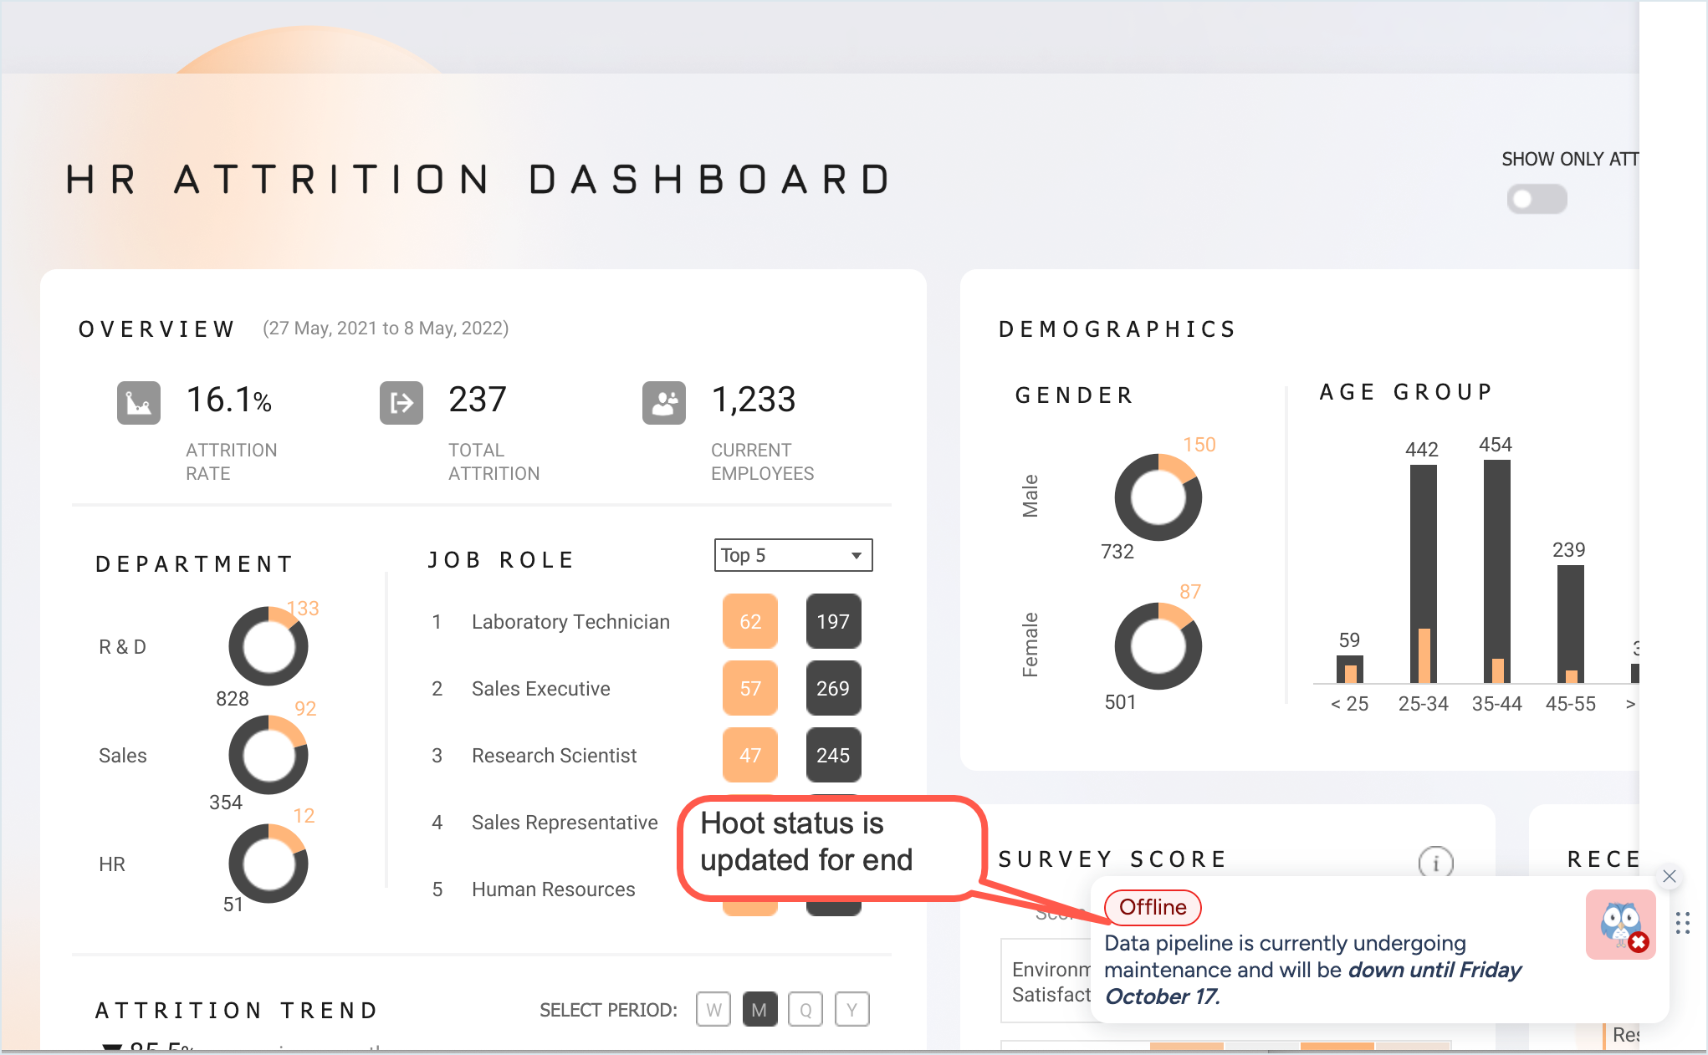Screen dimensions: 1708x1055
Task: Click the dropdown arrow in Top 5 box
Action: pyautogui.click(x=857, y=555)
